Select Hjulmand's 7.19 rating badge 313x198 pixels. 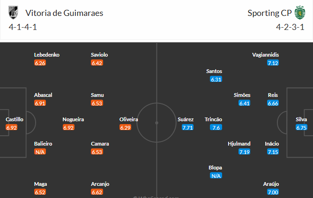[245, 152]
